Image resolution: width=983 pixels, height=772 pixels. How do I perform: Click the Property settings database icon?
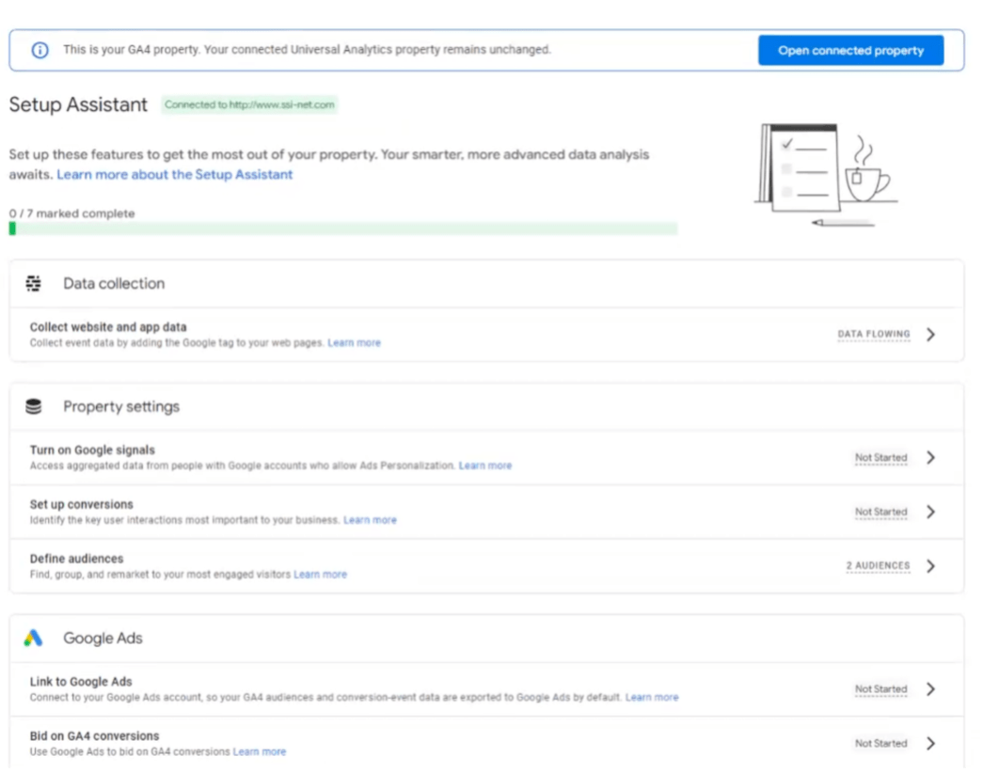pos(33,406)
